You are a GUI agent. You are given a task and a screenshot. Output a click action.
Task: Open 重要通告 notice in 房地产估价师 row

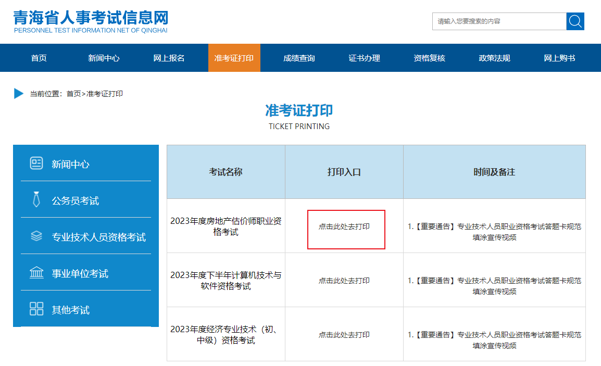click(494, 232)
